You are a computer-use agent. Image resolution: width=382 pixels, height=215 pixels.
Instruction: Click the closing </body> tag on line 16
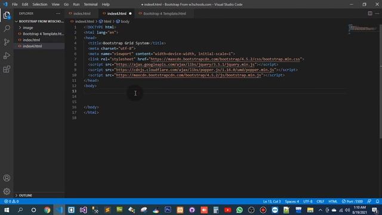point(91,107)
